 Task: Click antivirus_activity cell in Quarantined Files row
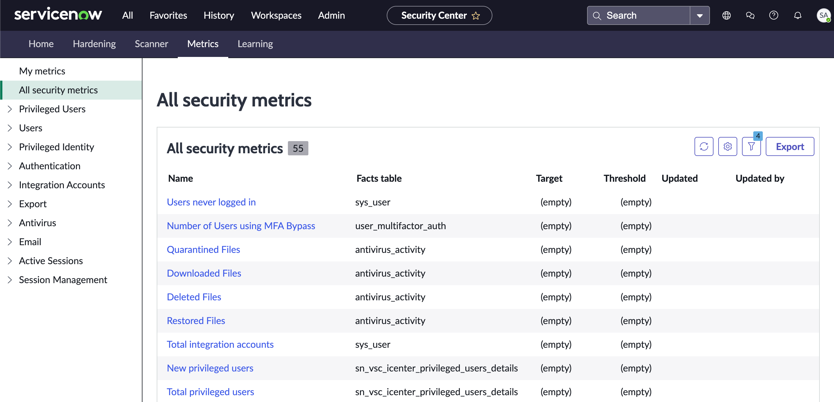coord(390,250)
